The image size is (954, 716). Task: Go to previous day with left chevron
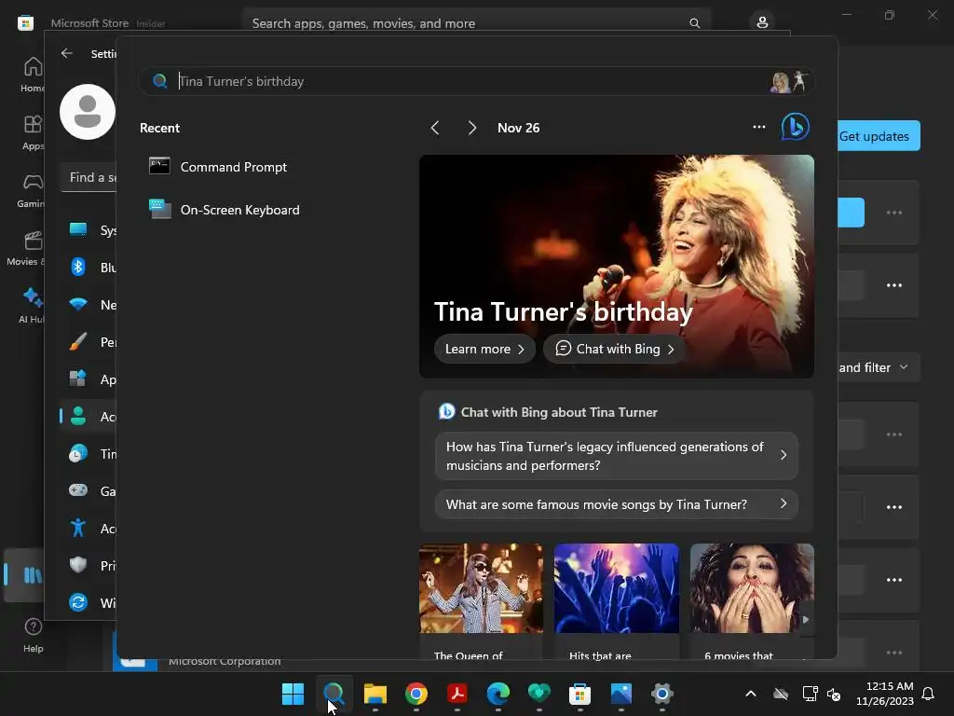(434, 128)
